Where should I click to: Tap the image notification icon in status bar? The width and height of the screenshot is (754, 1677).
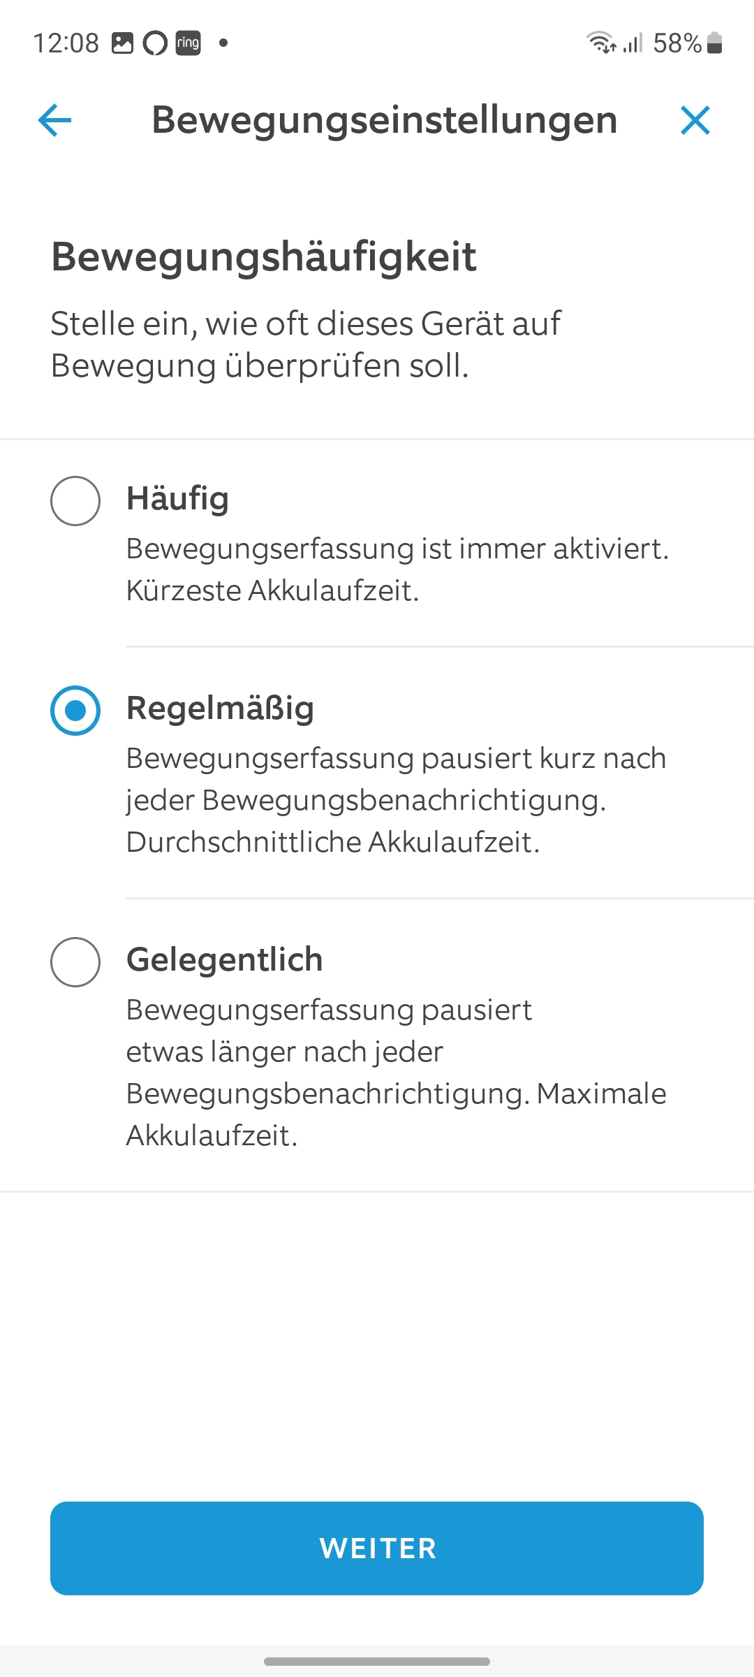[x=122, y=43]
